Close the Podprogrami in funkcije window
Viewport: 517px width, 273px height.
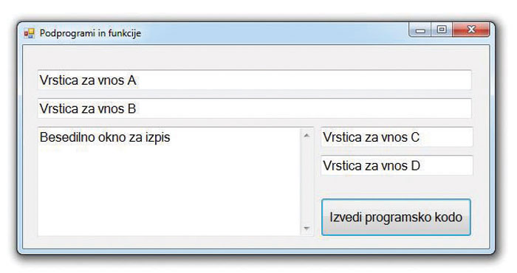471,30
